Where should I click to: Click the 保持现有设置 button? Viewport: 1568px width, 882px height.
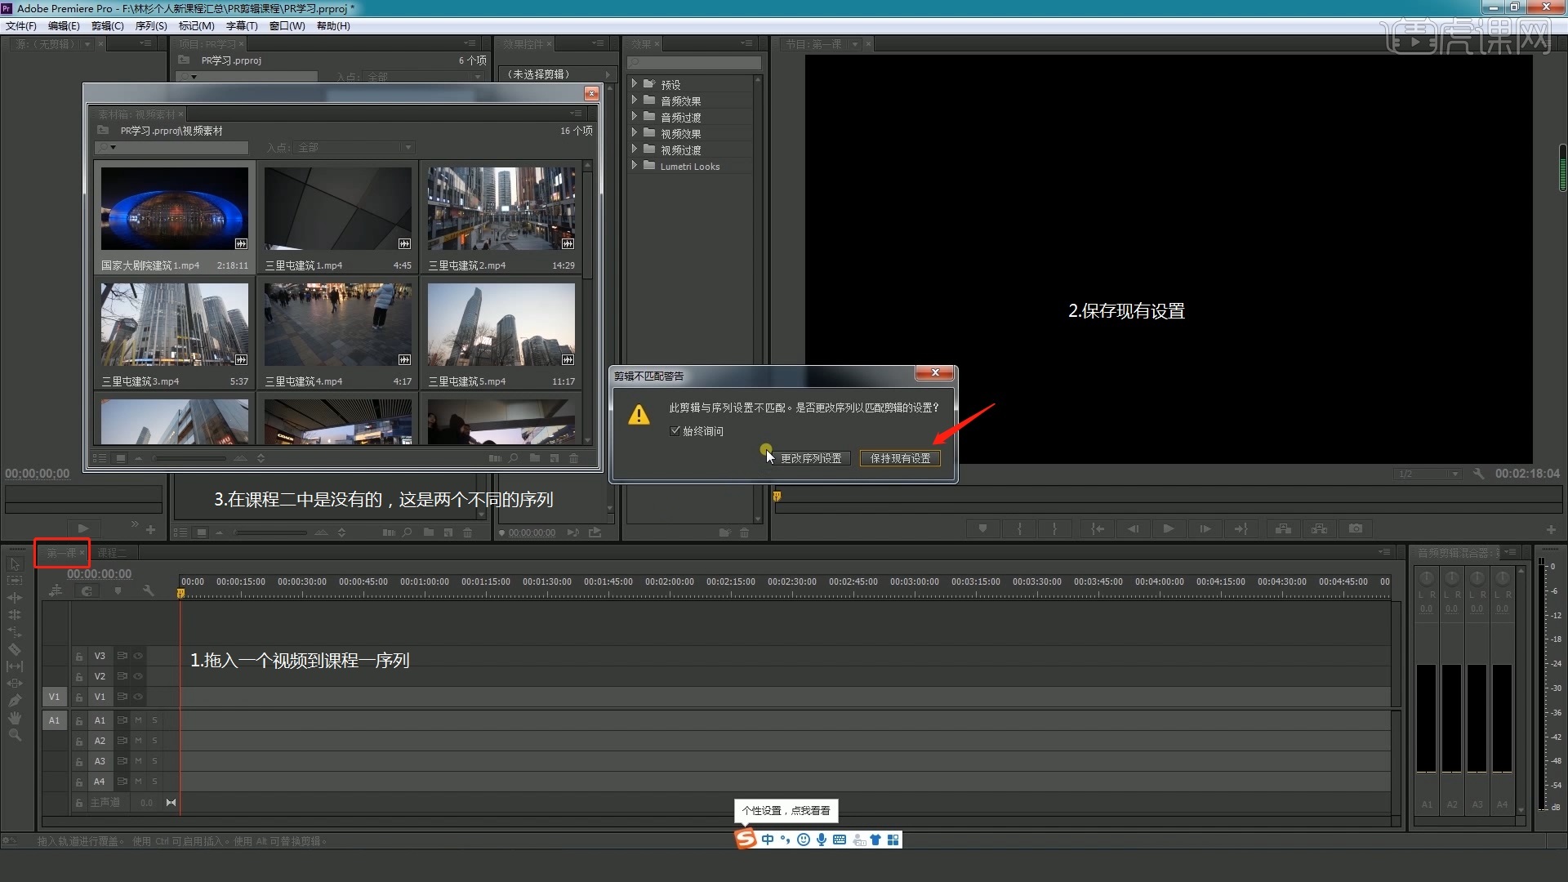click(900, 459)
